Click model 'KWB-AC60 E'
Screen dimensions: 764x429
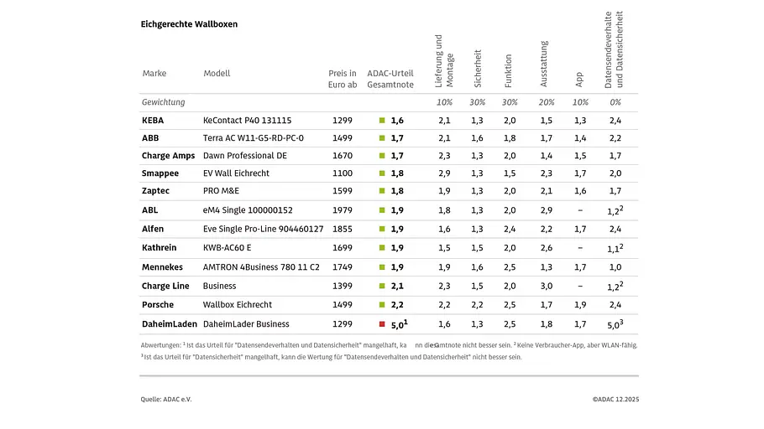pyautogui.click(x=227, y=247)
